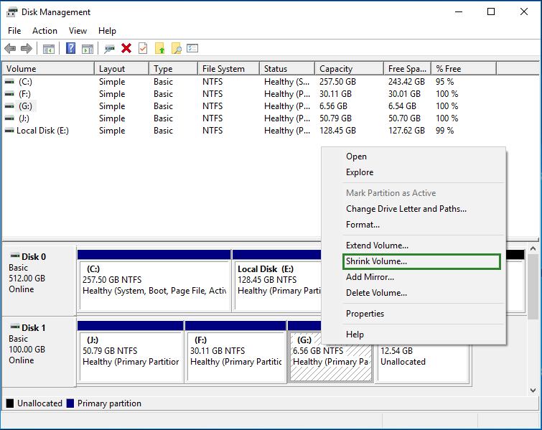Image resolution: width=542 pixels, height=430 pixels.
Task: Click the disk-with-magnifier toolbar icon
Action: tap(109, 49)
